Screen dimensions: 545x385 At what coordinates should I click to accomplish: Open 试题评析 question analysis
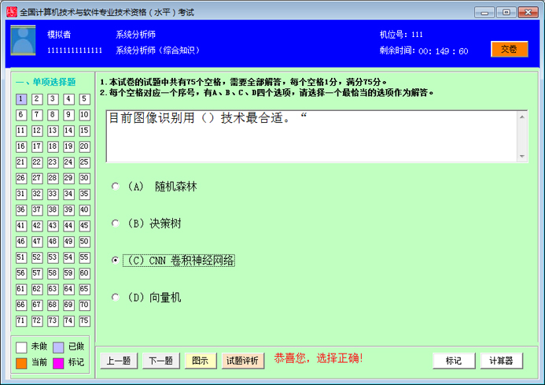(x=242, y=361)
